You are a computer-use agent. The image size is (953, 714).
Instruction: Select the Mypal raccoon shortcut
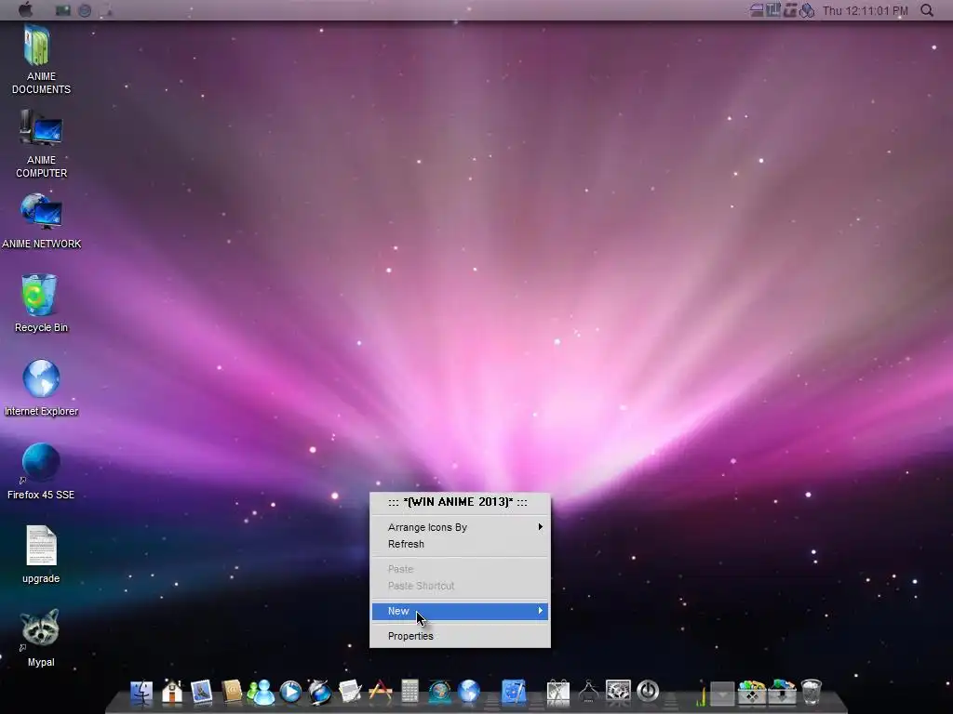point(40,628)
